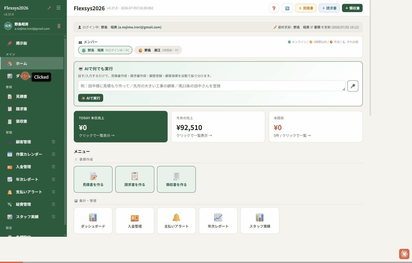
Task: Click the 昭男 user avatar circle
Action: [8, 26]
